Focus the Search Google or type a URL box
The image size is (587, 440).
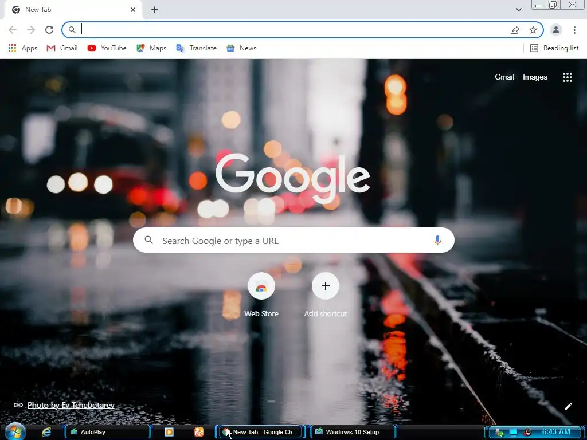(x=293, y=240)
